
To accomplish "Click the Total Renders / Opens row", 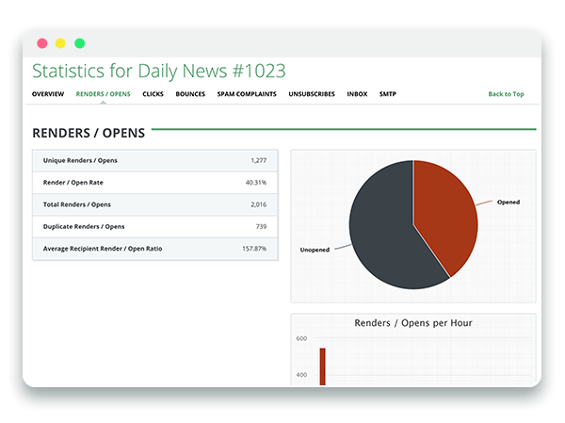I will [154, 204].
